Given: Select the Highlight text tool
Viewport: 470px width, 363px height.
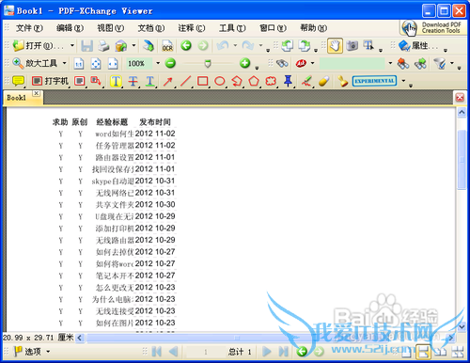Looking at the screenshot, I should pos(116,82).
